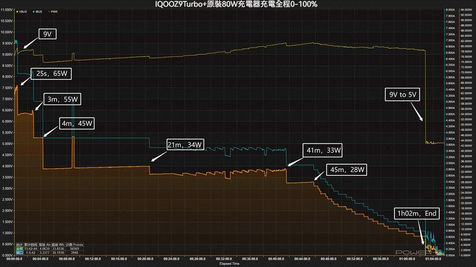Click the 容量 Ah column header

pyautogui.click(x=44, y=245)
